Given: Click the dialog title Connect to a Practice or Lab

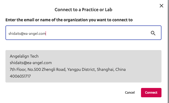Looking at the screenshot, I should coord(83,10).
